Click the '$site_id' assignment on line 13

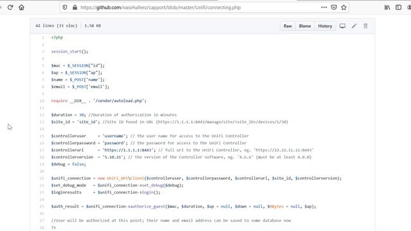click(75, 122)
